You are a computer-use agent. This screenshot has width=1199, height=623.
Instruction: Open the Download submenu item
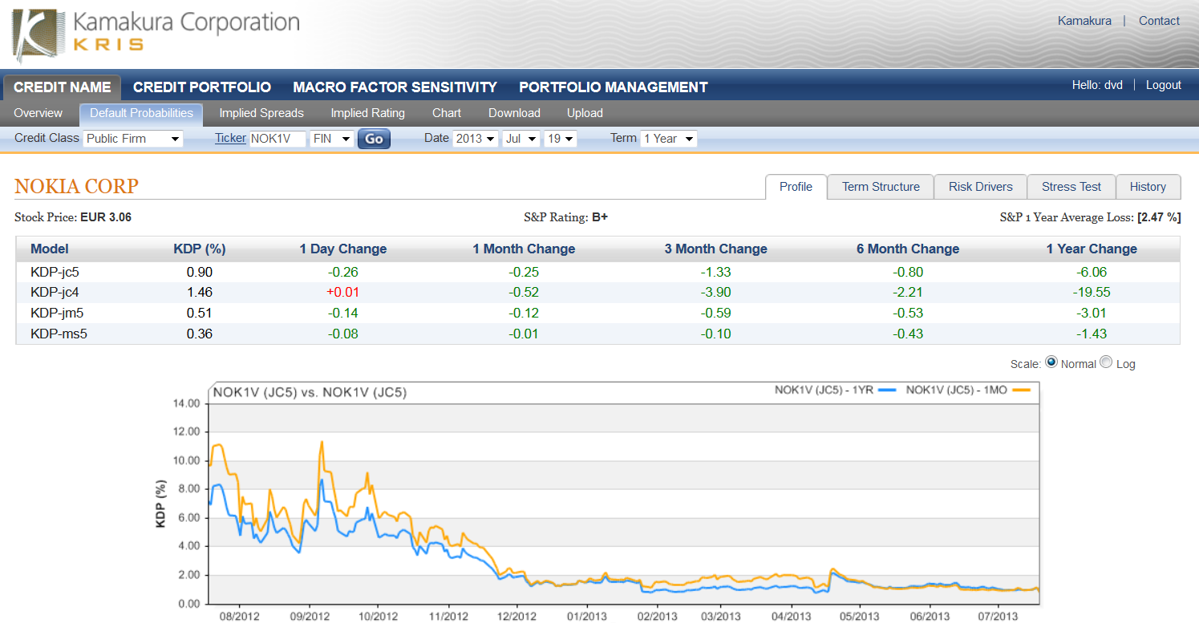tap(514, 113)
